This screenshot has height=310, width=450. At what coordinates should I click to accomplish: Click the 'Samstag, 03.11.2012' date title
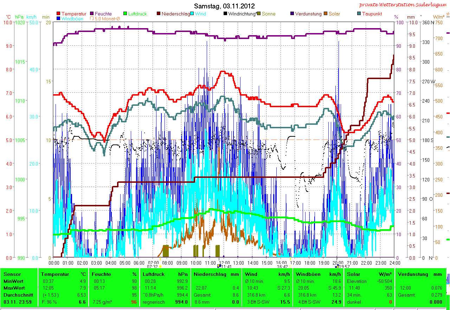pyautogui.click(x=225, y=6)
